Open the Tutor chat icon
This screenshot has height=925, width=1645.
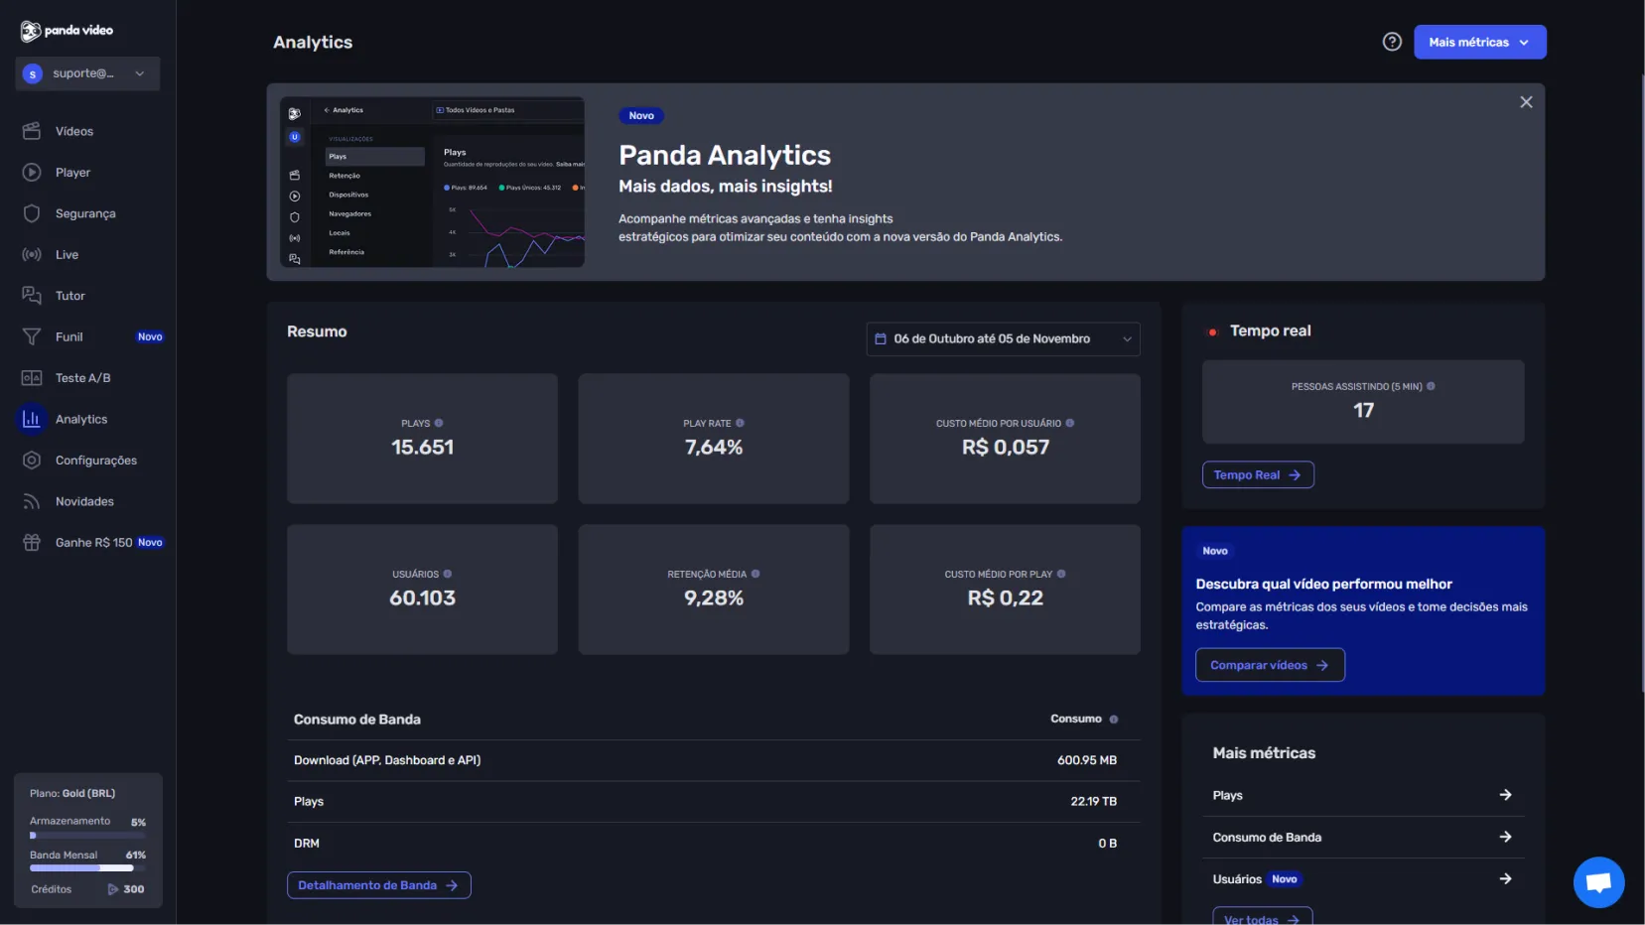click(x=32, y=296)
